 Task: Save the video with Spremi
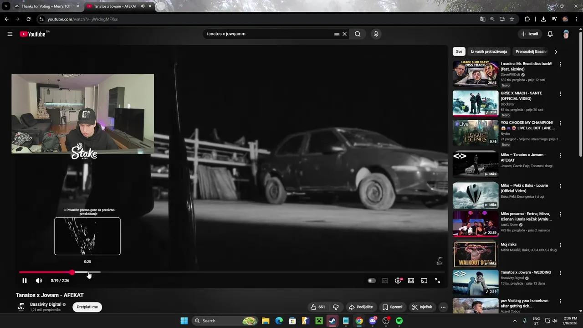click(x=393, y=307)
